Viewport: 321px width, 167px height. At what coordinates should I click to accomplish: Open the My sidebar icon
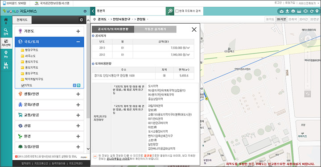[x=6, y=54]
